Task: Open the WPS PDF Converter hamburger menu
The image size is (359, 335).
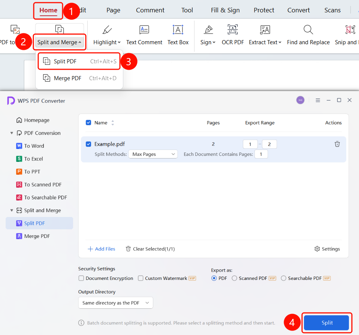Action: (x=318, y=100)
